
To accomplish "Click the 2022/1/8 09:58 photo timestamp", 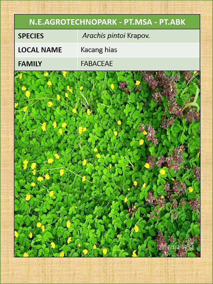I will coord(176,247).
